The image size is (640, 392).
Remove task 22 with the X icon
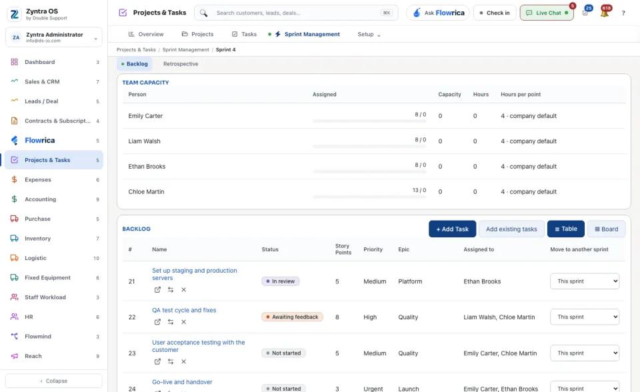tap(184, 322)
